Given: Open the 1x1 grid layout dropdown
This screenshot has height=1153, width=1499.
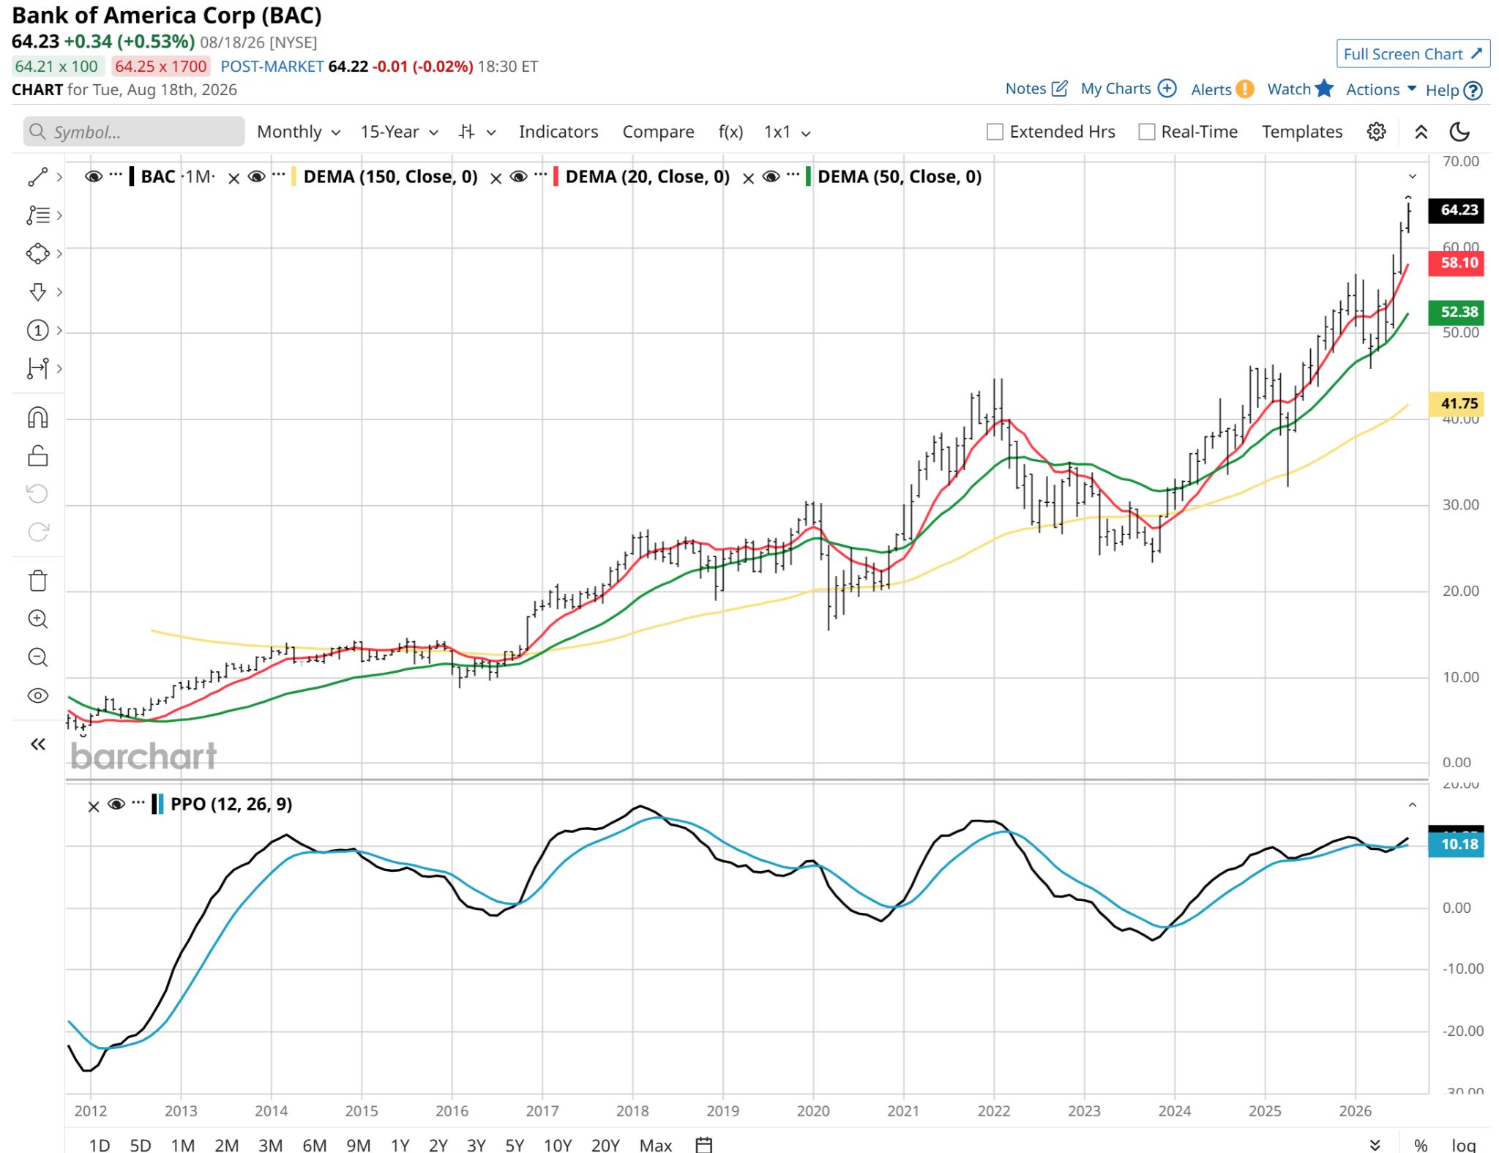Looking at the screenshot, I should point(787,132).
